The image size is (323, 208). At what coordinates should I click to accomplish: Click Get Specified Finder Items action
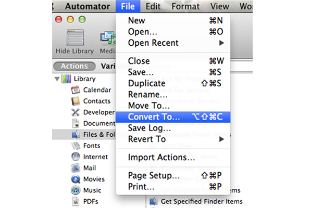(201, 201)
